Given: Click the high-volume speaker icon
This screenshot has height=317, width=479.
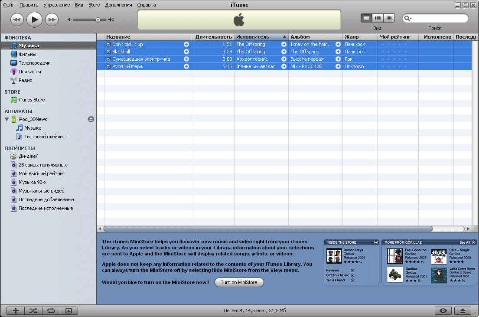Looking at the screenshot, I should 111,20.
